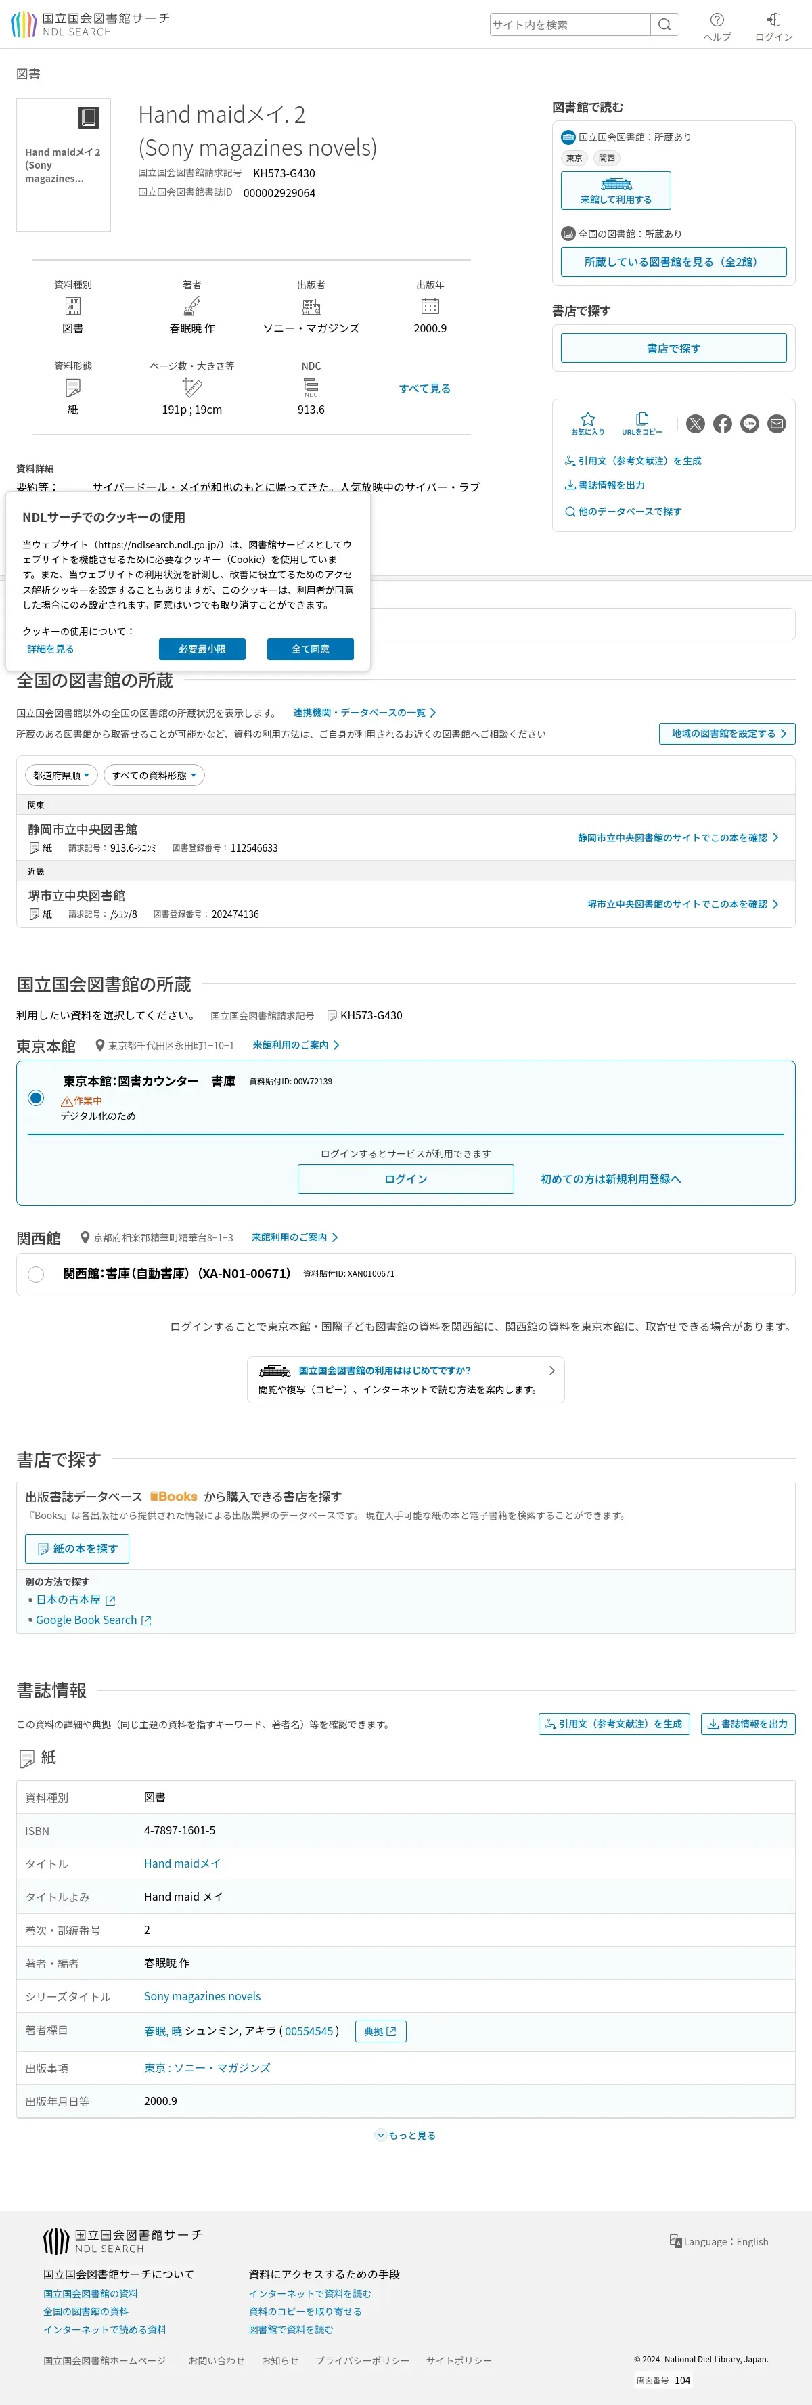Viewport: 812px width, 2405px height.
Task: Click the 資料種別 図書 icon
Action: coord(73,306)
